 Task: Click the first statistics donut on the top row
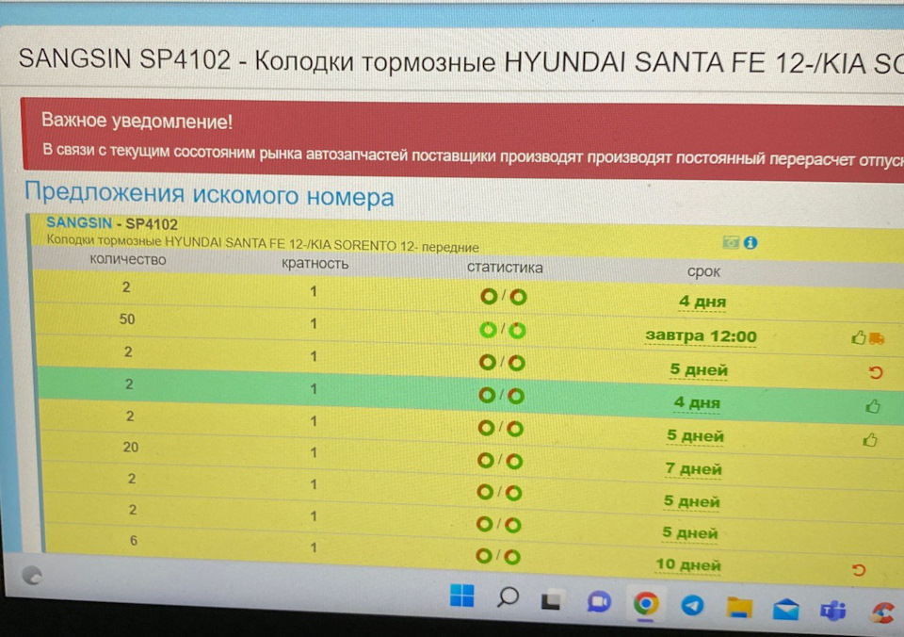487,295
